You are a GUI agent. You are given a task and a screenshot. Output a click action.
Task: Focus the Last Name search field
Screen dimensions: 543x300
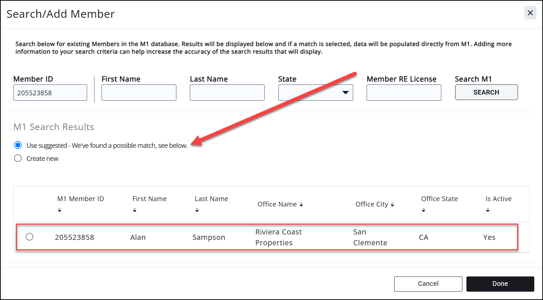[x=227, y=93]
